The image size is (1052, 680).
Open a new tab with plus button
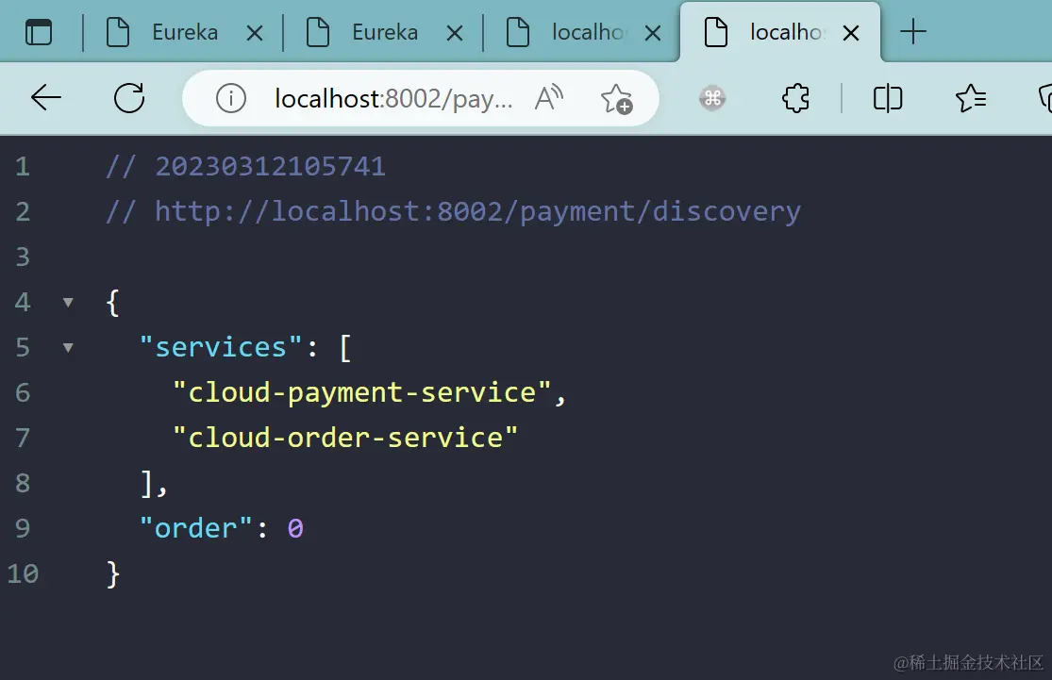pos(913,31)
